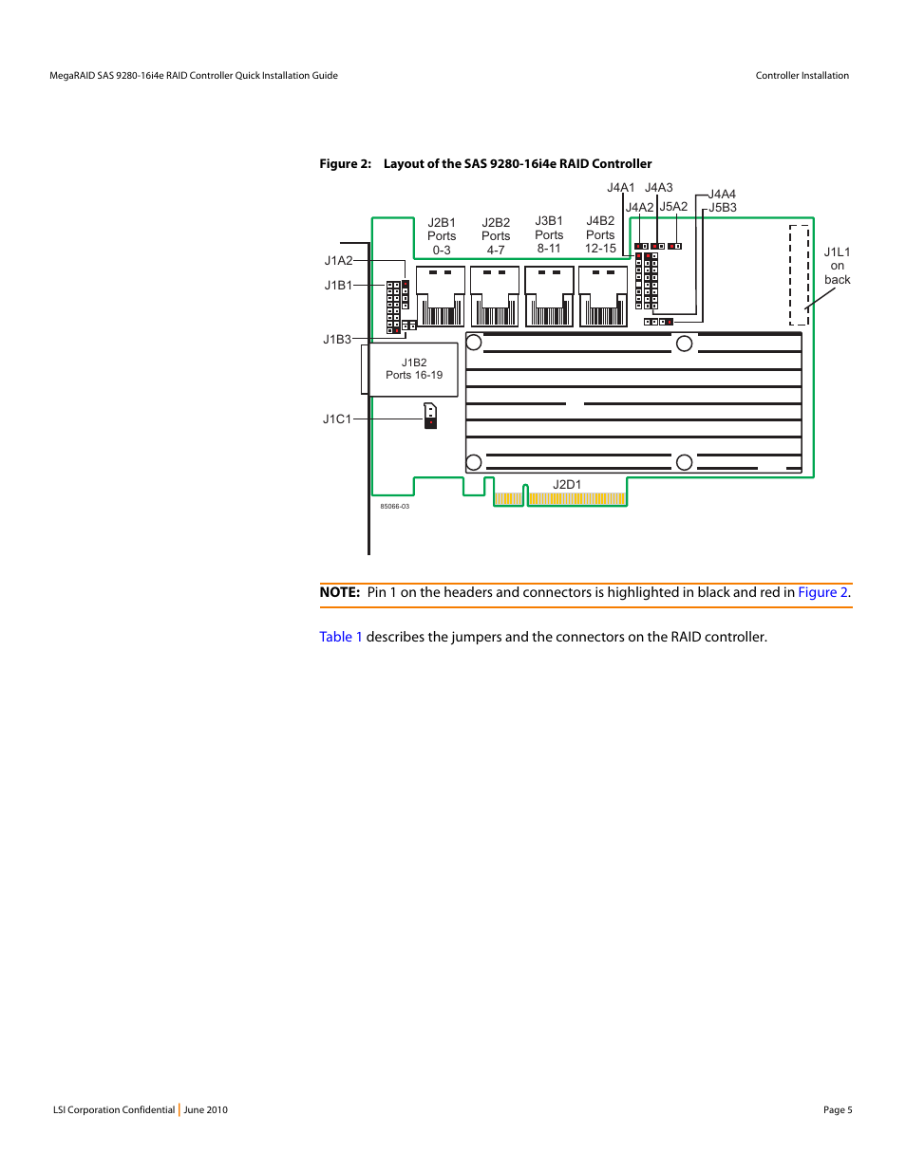The width and height of the screenshot is (906, 1172).
Task: Click the SAS connector under J3B1
Action: click(549, 296)
